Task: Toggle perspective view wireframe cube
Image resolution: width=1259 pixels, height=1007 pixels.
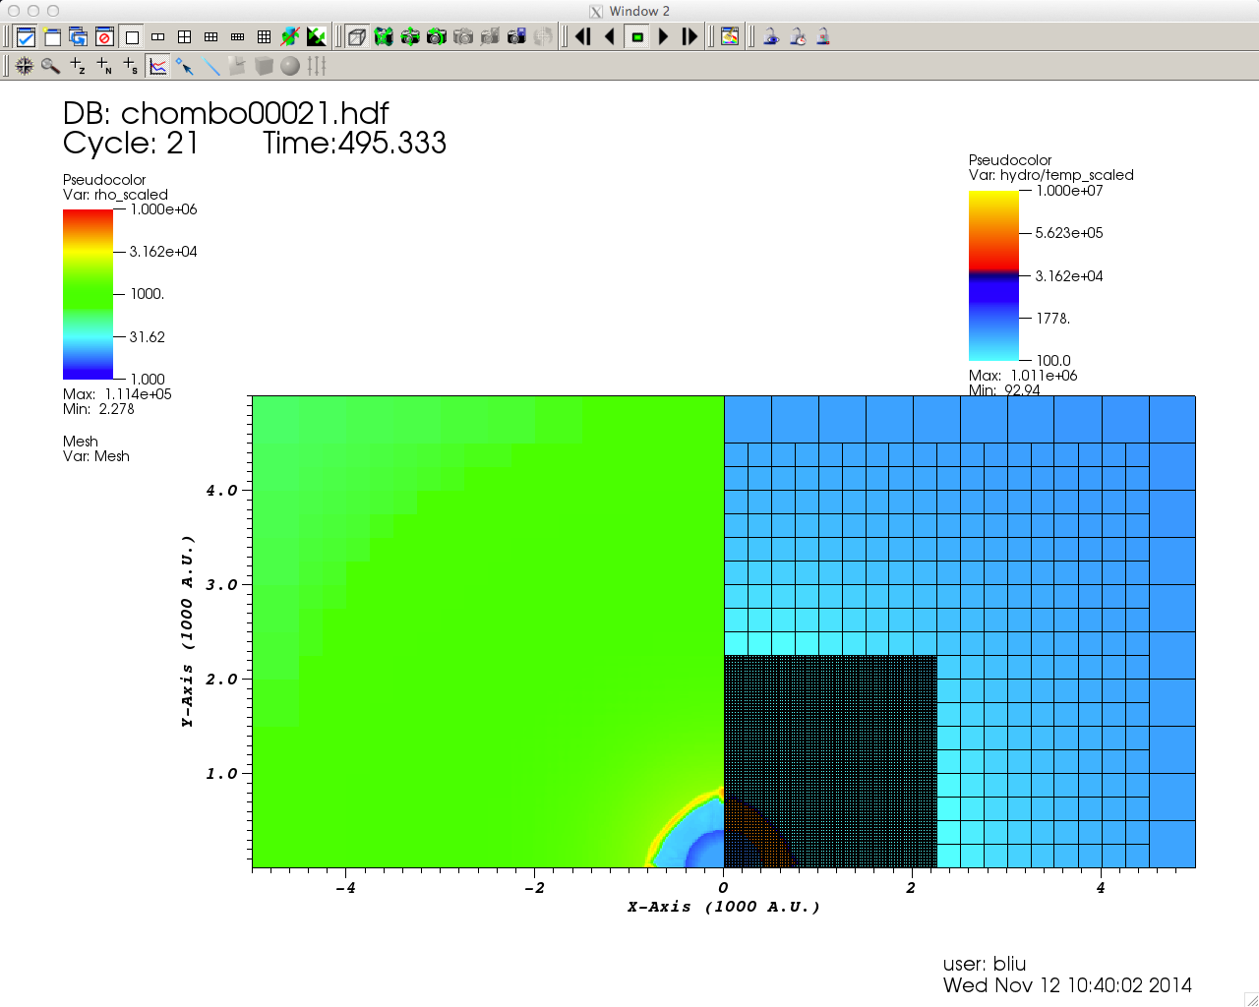Action: 357,37
